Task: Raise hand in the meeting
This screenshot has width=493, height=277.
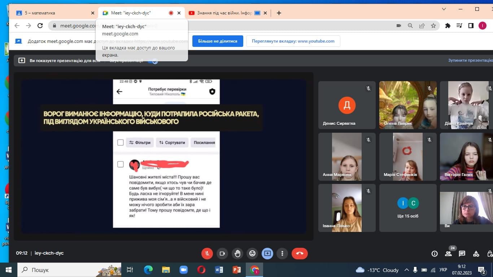Action: point(237,253)
